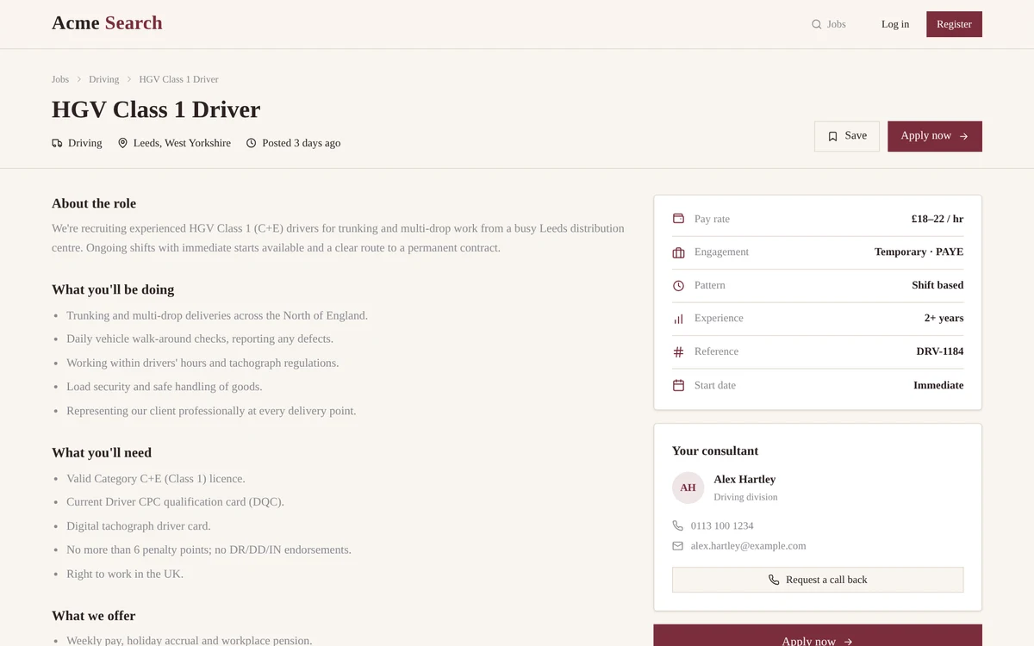This screenshot has width=1034, height=646.
Task: Click the HGV Class 1 Driver breadcrumb
Action: point(179,79)
